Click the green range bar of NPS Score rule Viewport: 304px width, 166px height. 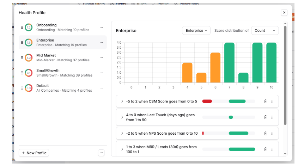point(238,133)
